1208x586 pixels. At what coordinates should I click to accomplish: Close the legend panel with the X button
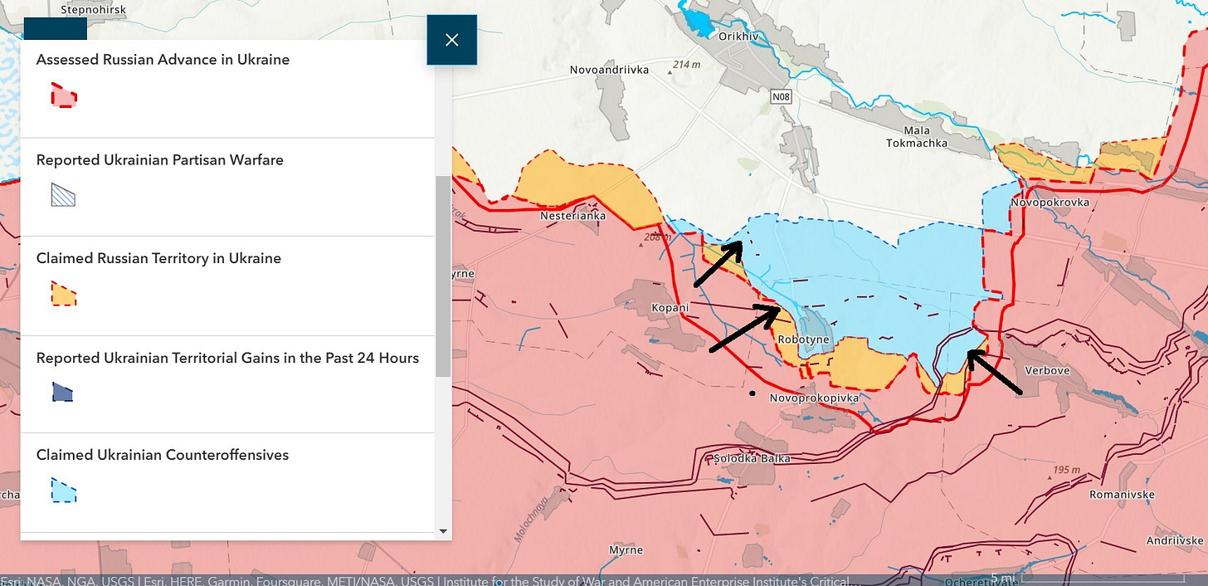tap(451, 40)
